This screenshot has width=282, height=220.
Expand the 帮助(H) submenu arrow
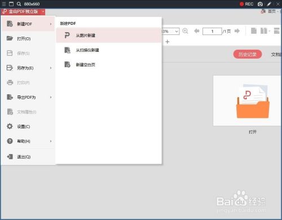click(x=51, y=141)
